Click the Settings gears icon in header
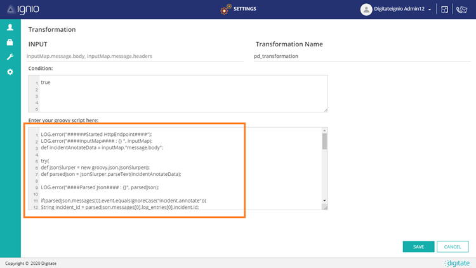 point(225,10)
